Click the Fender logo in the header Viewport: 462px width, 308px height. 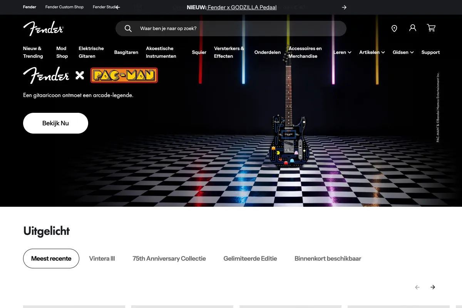tap(43, 28)
